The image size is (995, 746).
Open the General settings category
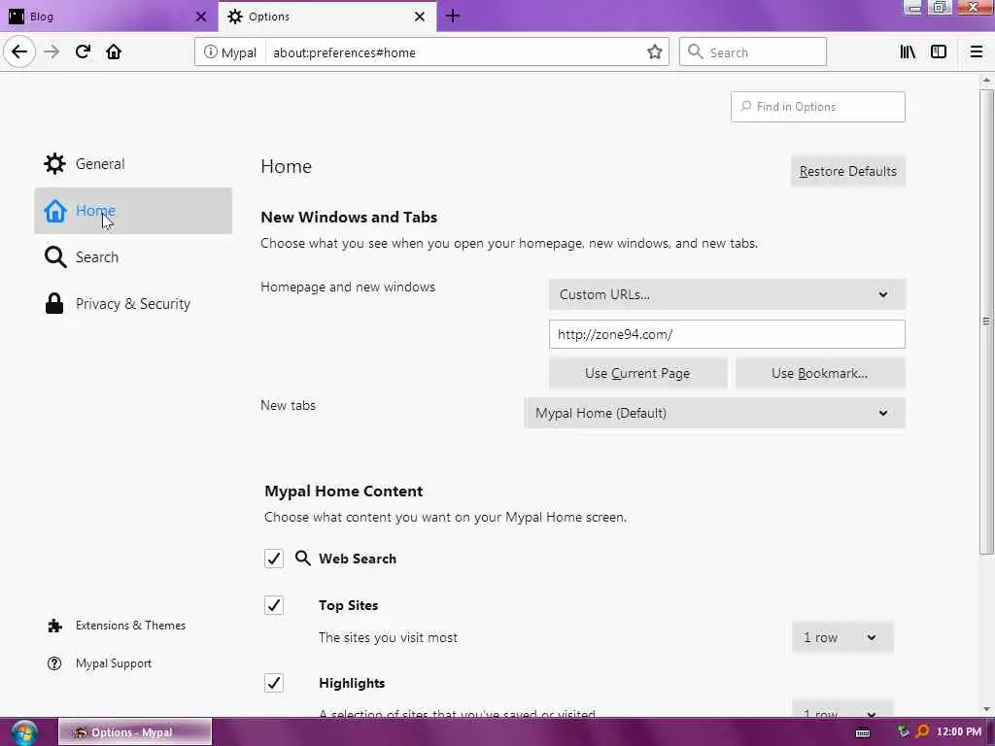click(x=133, y=163)
